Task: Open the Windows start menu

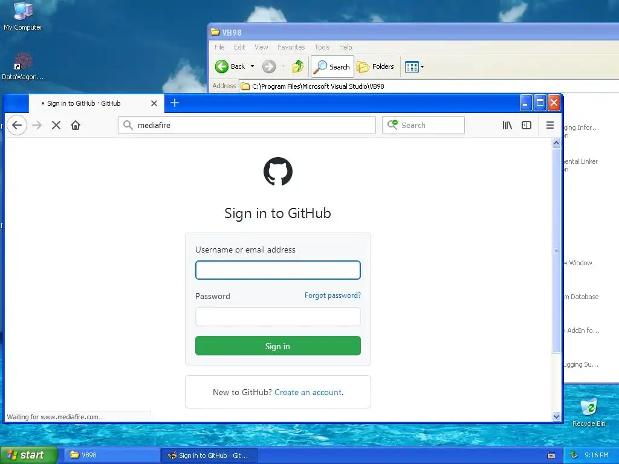Action: click(29, 455)
